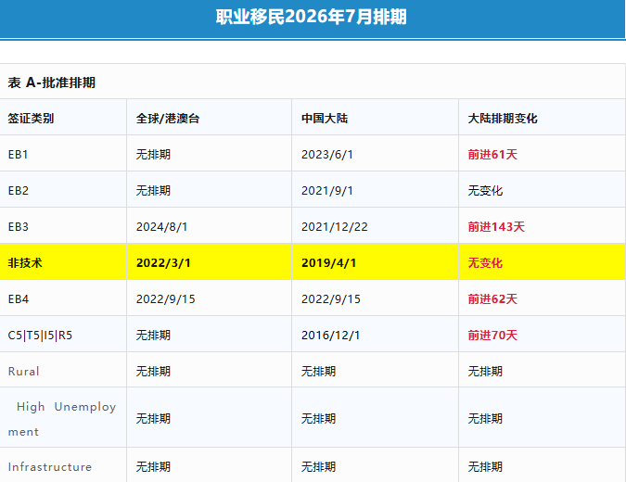The width and height of the screenshot is (626, 482).
Task: Click the date 2023/6/1
Action: coord(327,155)
